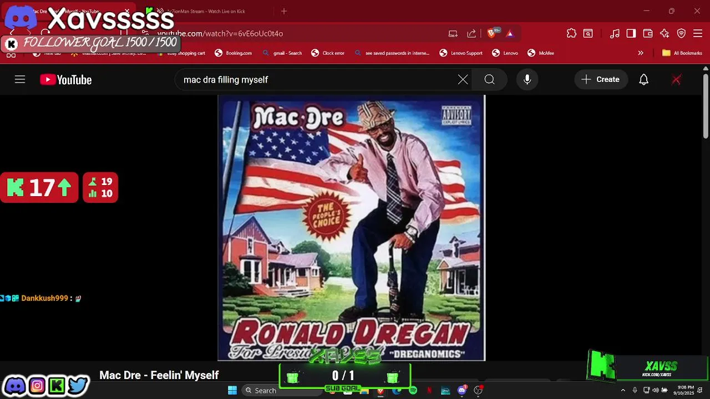Open the gmail - Search bookmark
This screenshot has width=710, height=399.
point(282,53)
